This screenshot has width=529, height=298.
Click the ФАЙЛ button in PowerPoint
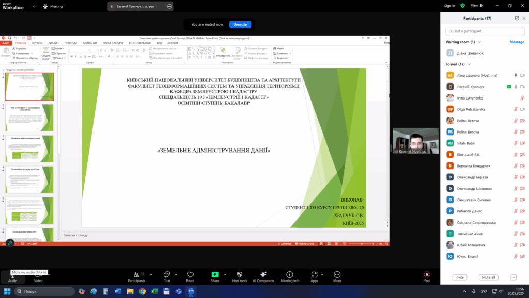point(6,43)
